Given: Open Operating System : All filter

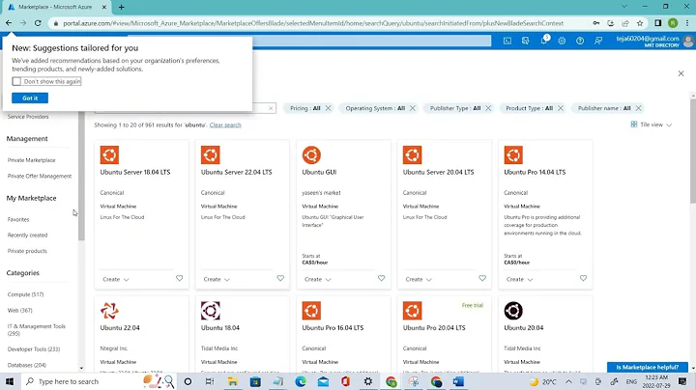Looking at the screenshot, I should (375, 108).
